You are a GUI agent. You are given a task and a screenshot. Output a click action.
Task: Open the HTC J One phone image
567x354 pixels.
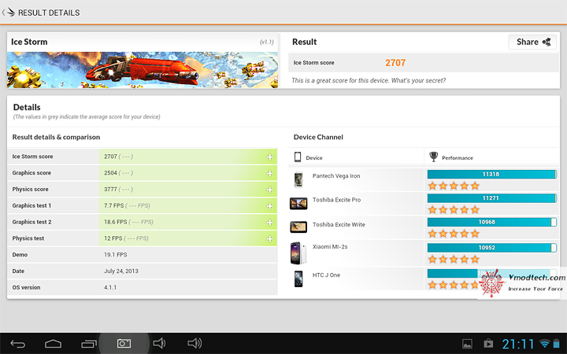pos(298,278)
